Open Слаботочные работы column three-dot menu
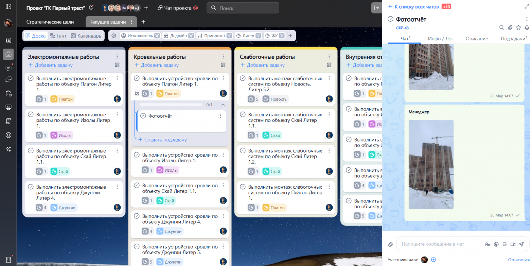This screenshot has width=530, height=266. [329, 57]
